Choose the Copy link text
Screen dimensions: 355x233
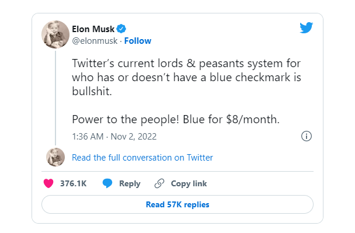point(189,183)
